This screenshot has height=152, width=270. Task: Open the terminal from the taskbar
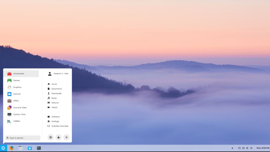pyautogui.click(x=39, y=148)
